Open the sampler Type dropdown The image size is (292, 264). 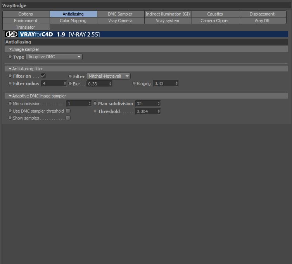pos(54,57)
